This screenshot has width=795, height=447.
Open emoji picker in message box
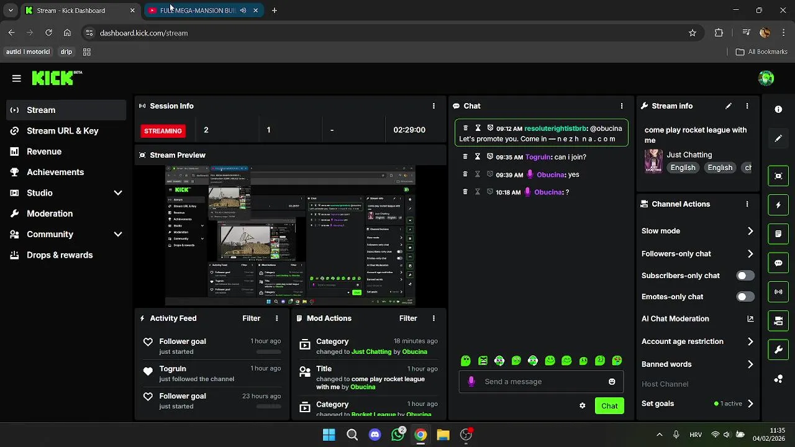click(x=612, y=382)
